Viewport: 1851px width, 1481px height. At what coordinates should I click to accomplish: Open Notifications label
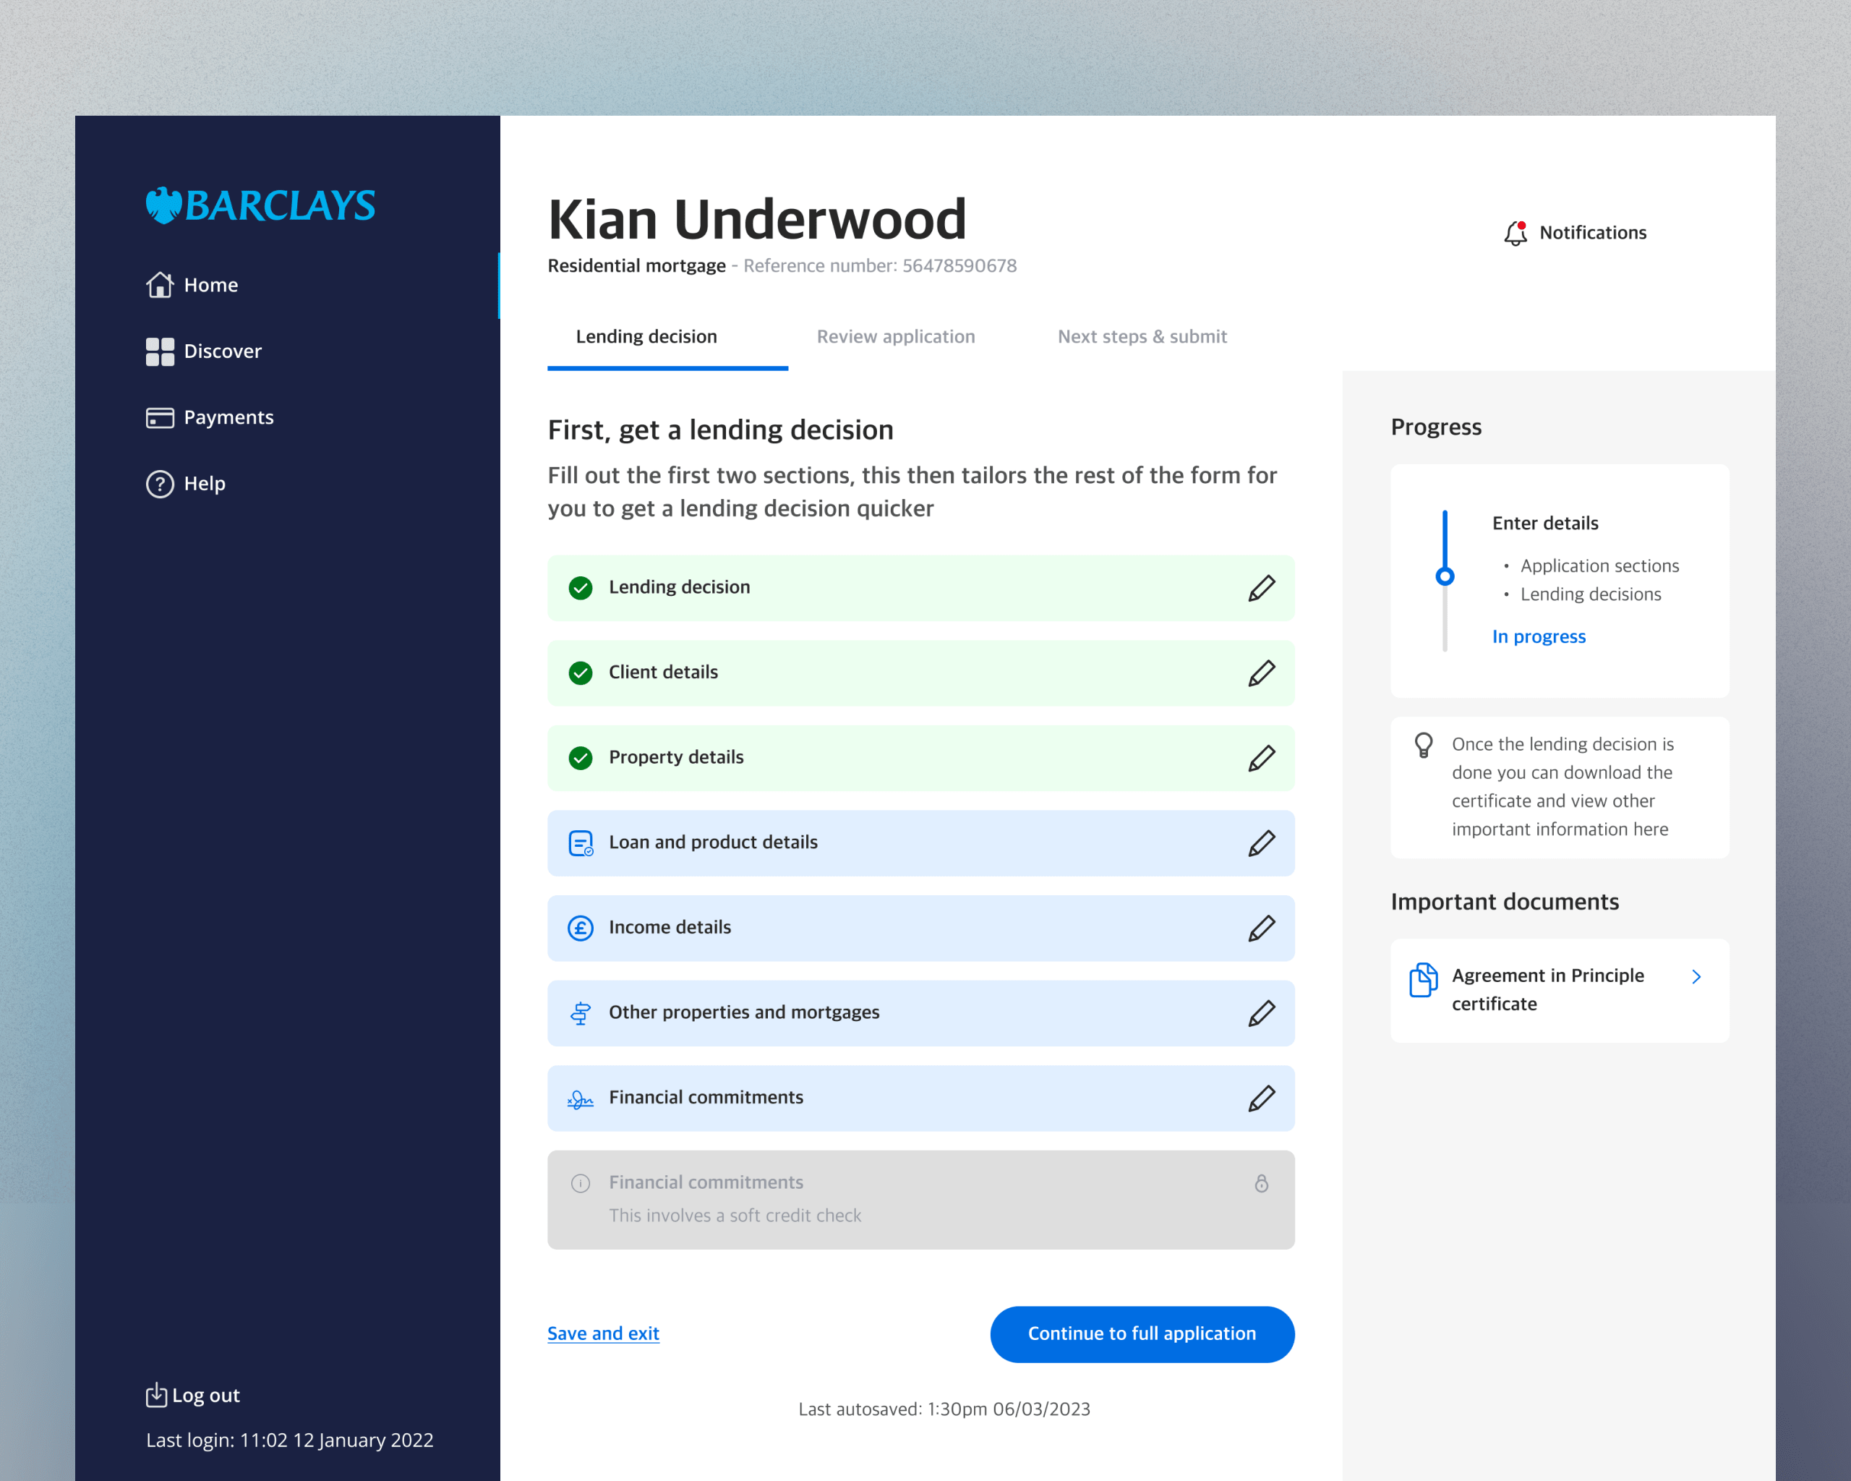click(x=1593, y=233)
